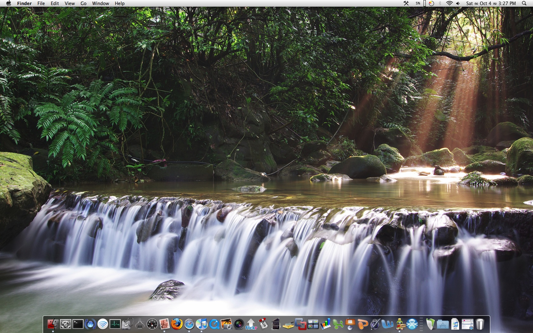Open the minimized web page window in Dock
Screen dimensions: 533x333
[x=467, y=324]
